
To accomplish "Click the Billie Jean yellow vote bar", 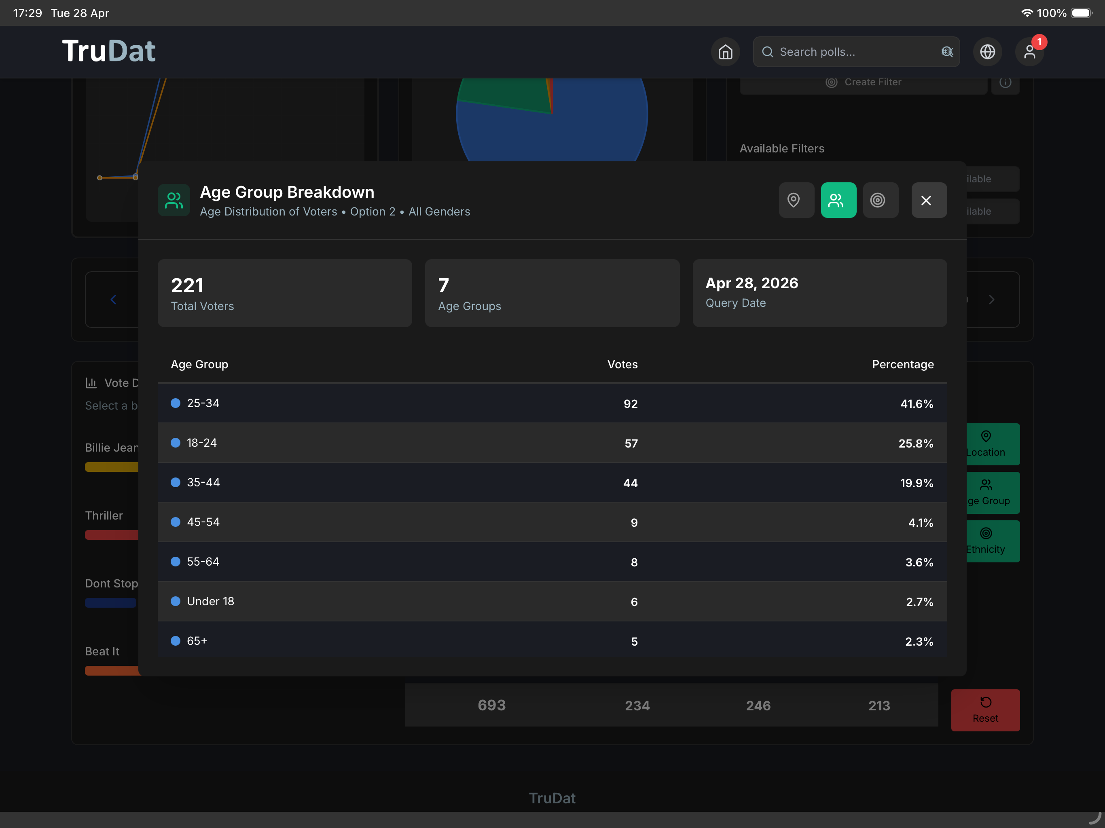I will point(111,467).
